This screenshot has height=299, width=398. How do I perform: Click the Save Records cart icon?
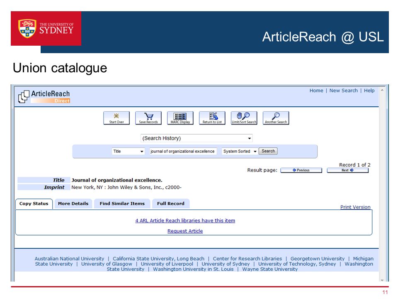(148, 118)
